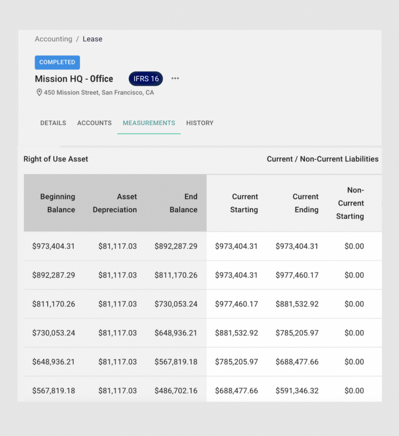Image resolution: width=399 pixels, height=436 pixels.
Task: Click the location pin icon
Action: pos(39,92)
